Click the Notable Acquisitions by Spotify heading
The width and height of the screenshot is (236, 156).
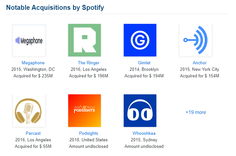55,8
